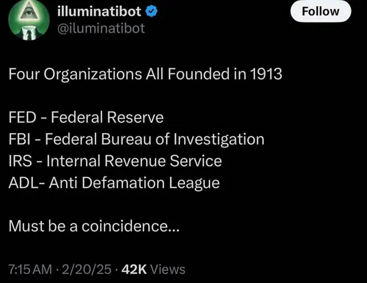The width and height of the screenshot is (367, 283).
Task: Click the 'IRS' acronym
Action: [20, 161]
